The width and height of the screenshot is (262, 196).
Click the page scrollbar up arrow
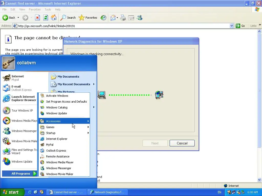[259, 31]
